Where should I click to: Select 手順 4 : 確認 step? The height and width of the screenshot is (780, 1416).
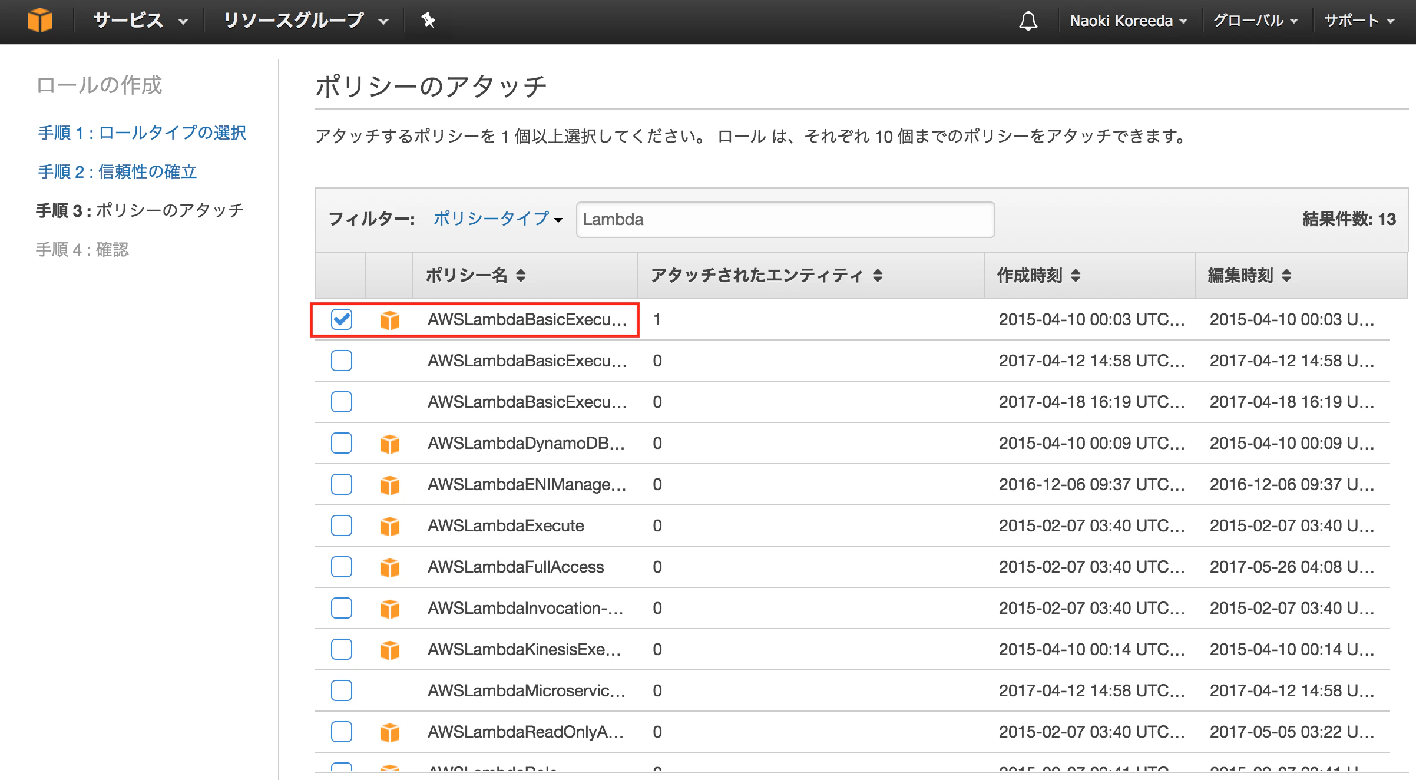tap(82, 249)
